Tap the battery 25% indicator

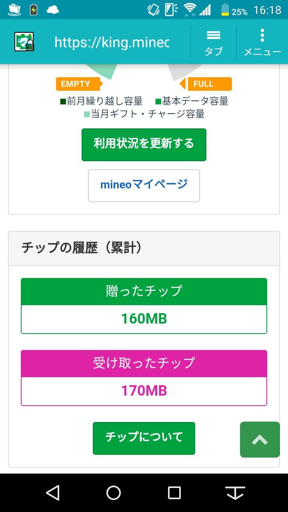pyautogui.click(x=234, y=10)
